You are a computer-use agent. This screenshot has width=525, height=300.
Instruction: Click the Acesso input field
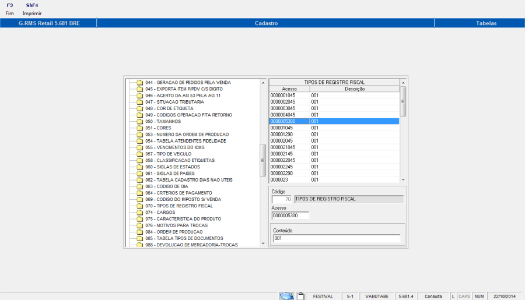(290, 216)
